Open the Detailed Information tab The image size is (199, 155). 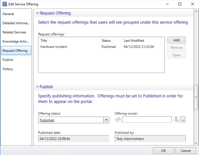coord(16,23)
